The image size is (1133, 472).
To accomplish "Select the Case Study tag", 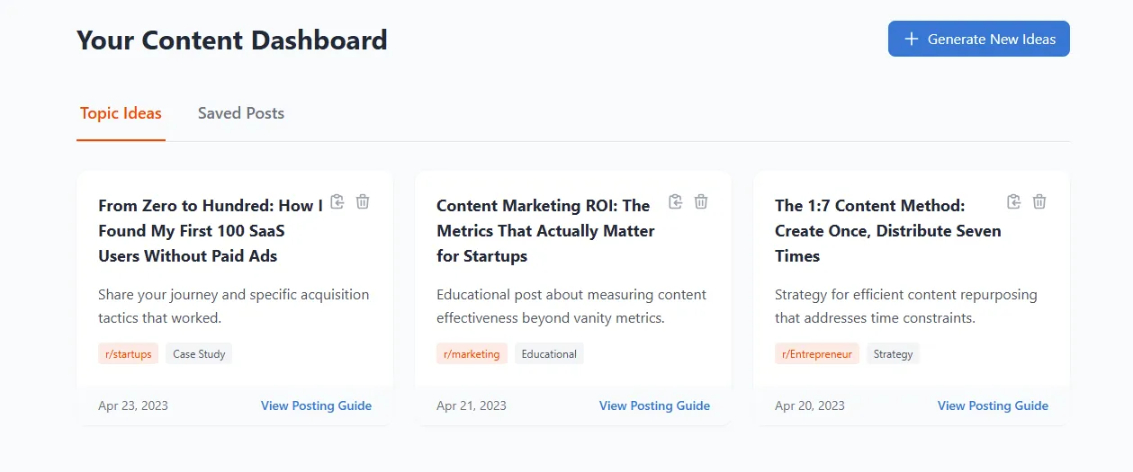I will 199,353.
